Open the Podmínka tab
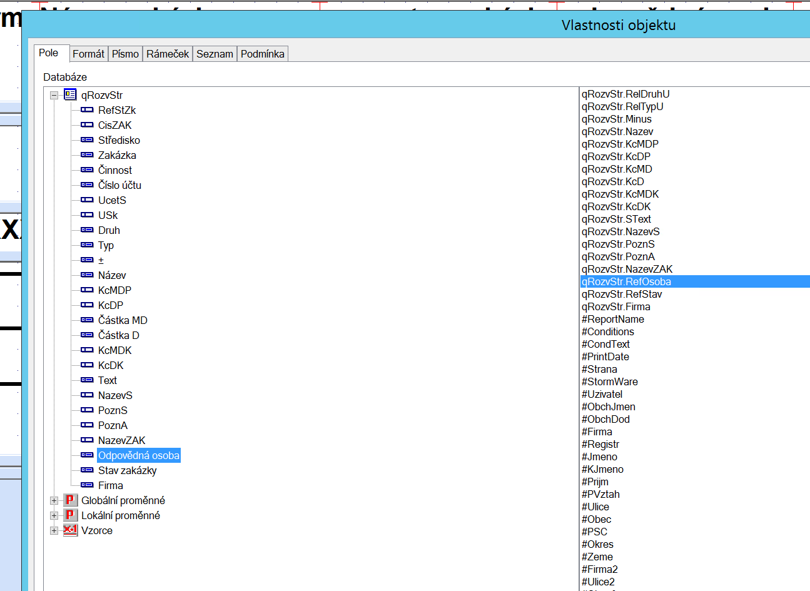The image size is (810, 591). [x=262, y=54]
